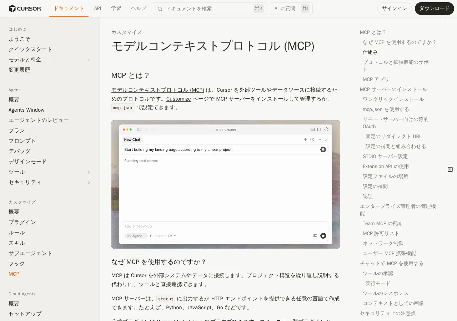Open クイックスタート in the sidebar
The height and width of the screenshot is (321, 457).
30,50
